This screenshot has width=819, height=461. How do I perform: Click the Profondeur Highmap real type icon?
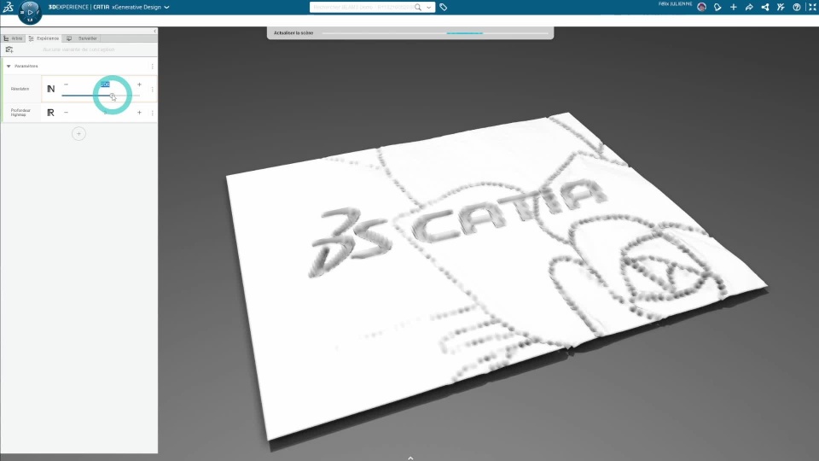click(50, 113)
